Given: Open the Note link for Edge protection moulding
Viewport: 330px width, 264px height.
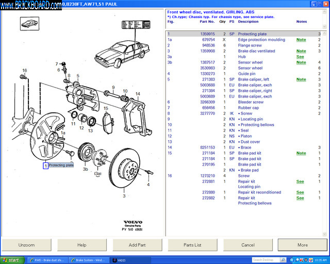Looking at the screenshot, I should [301, 40].
